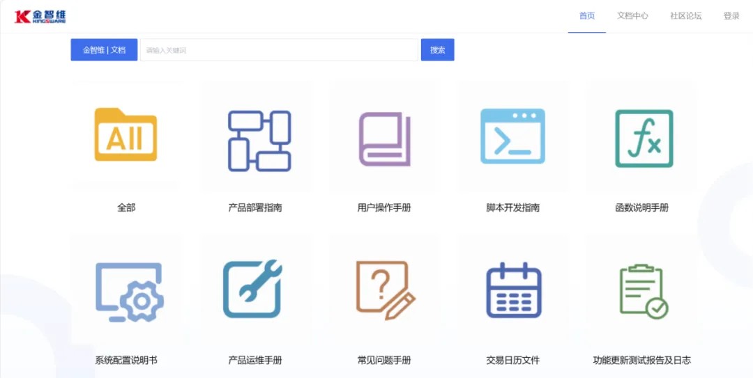This screenshot has height=378, width=753.
Task: Click the Kingsware logo in header
Action: (x=40, y=16)
